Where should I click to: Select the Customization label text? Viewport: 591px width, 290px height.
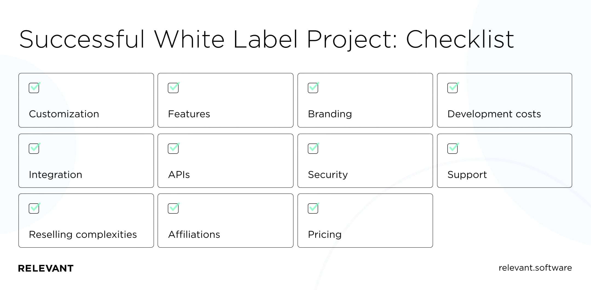pos(64,114)
